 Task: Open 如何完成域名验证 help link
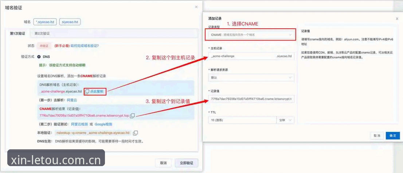click(x=85, y=46)
